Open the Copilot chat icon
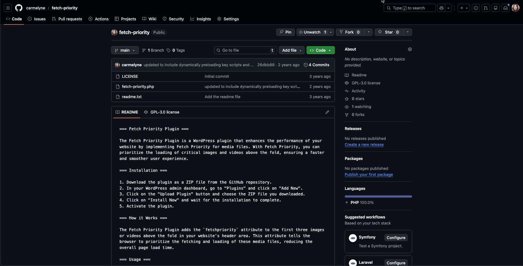The width and height of the screenshot is (523, 266). (x=441, y=8)
